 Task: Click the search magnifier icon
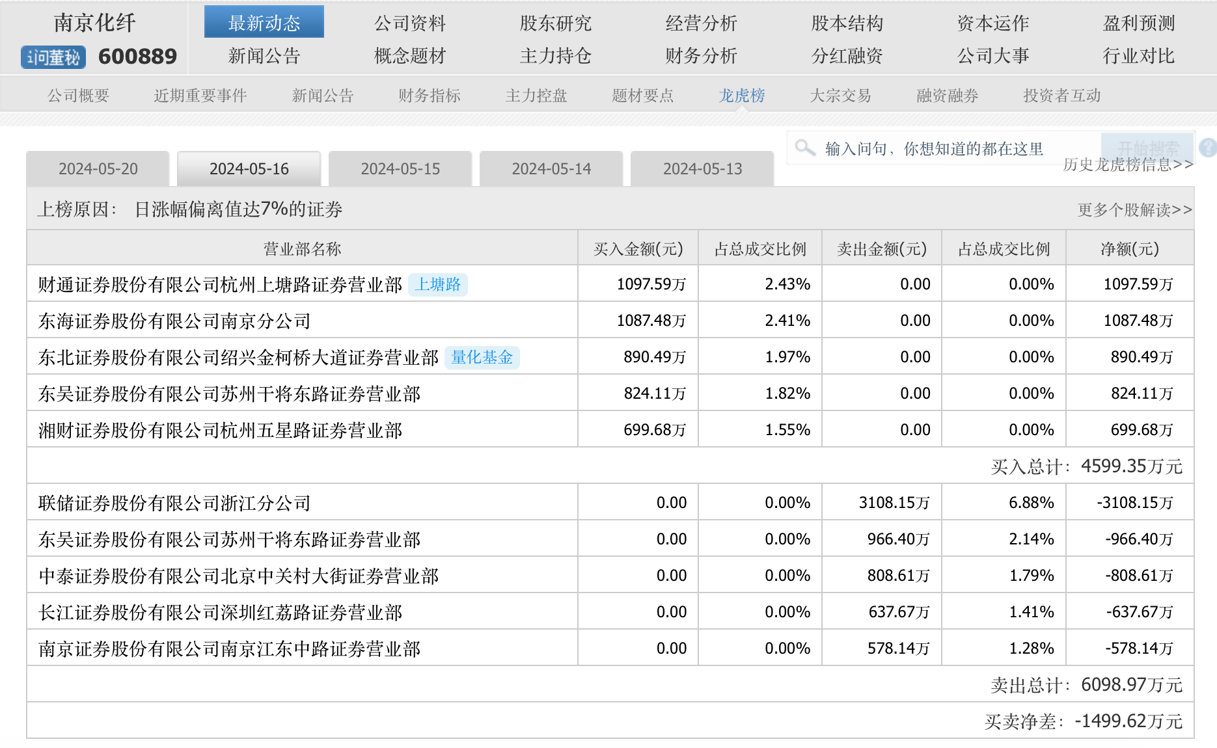[x=805, y=148]
